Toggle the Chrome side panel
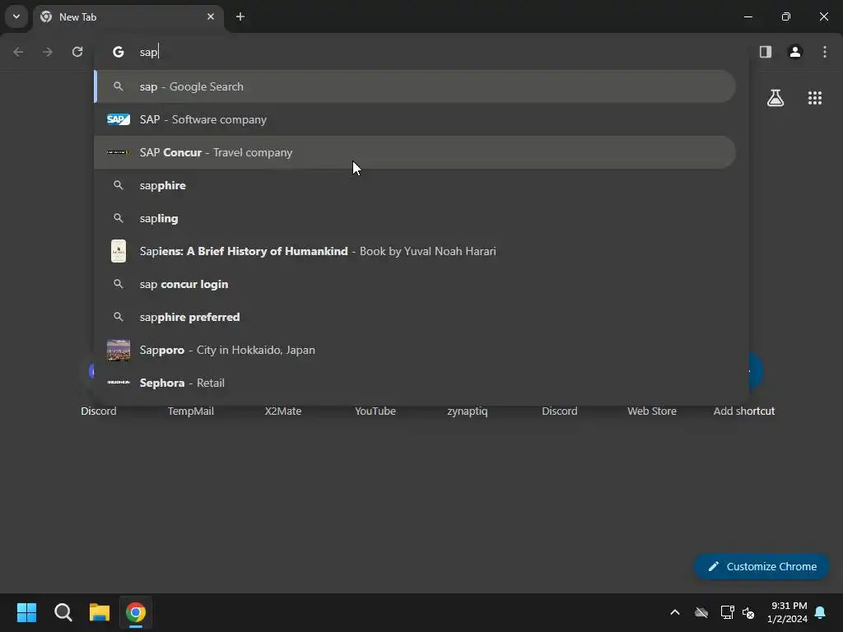The width and height of the screenshot is (843, 632). (766, 52)
